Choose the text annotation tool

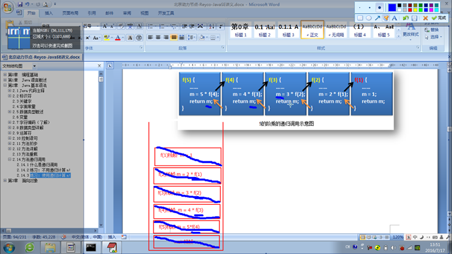point(394,18)
